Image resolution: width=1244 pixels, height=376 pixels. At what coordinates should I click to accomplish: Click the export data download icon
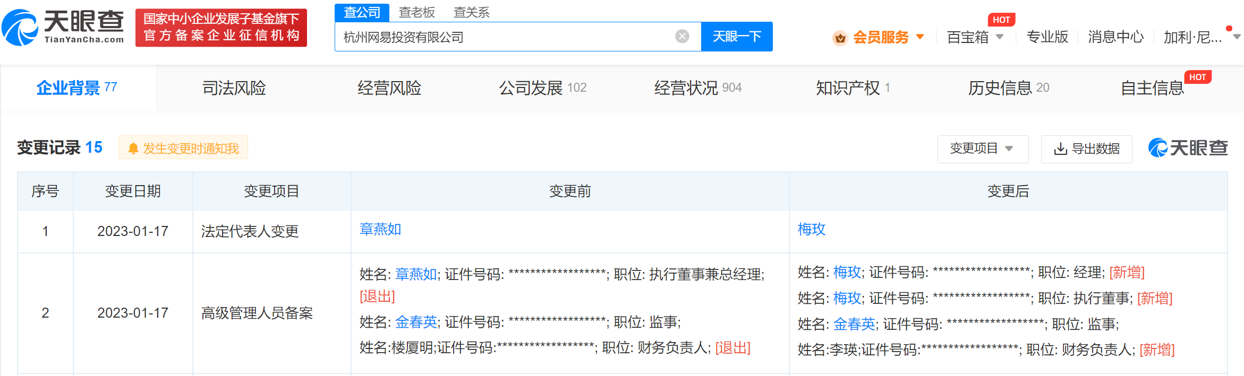1060,149
